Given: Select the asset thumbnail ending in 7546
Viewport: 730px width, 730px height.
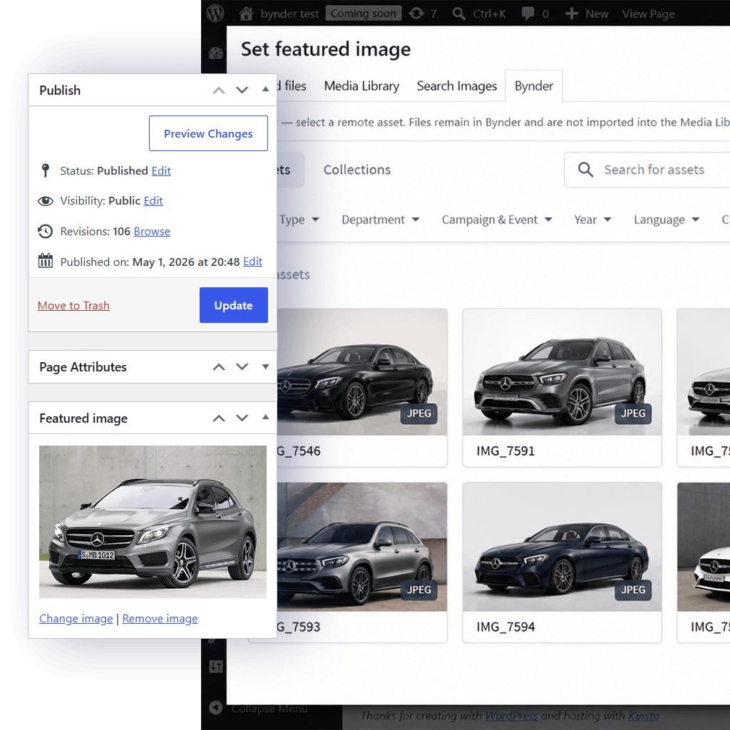Looking at the screenshot, I should click(x=361, y=372).
